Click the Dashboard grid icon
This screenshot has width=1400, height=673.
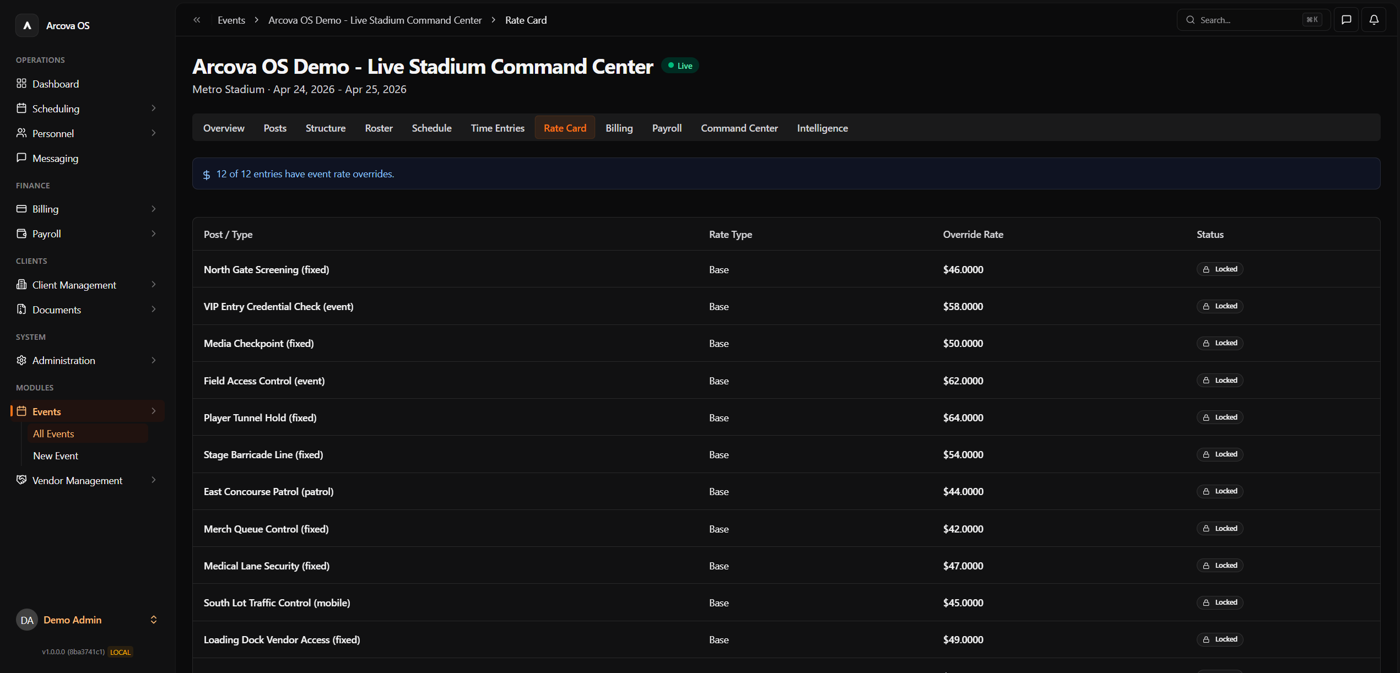[x=21, y=83]
